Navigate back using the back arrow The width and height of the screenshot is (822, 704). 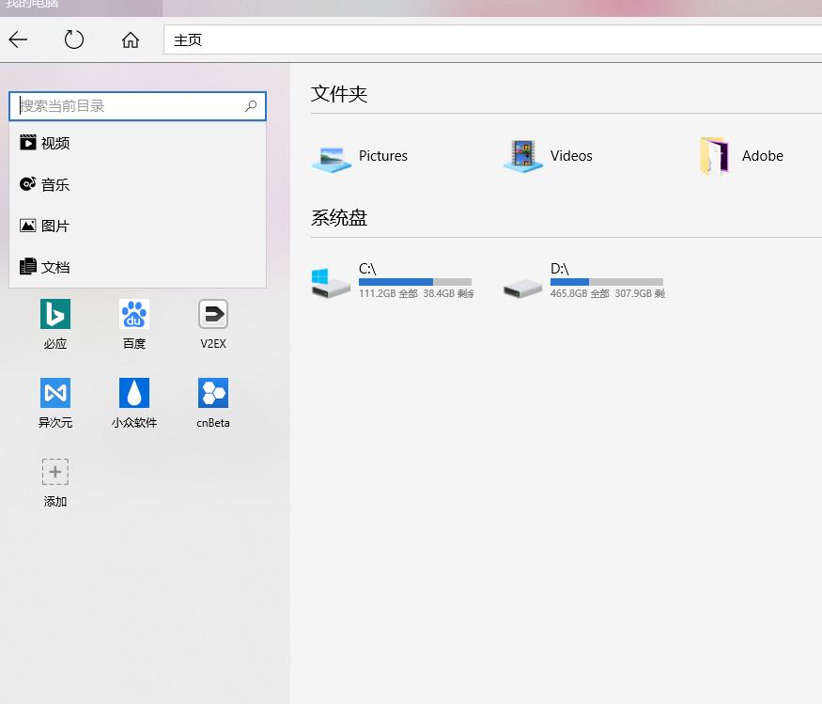click(x=19, y=39)
